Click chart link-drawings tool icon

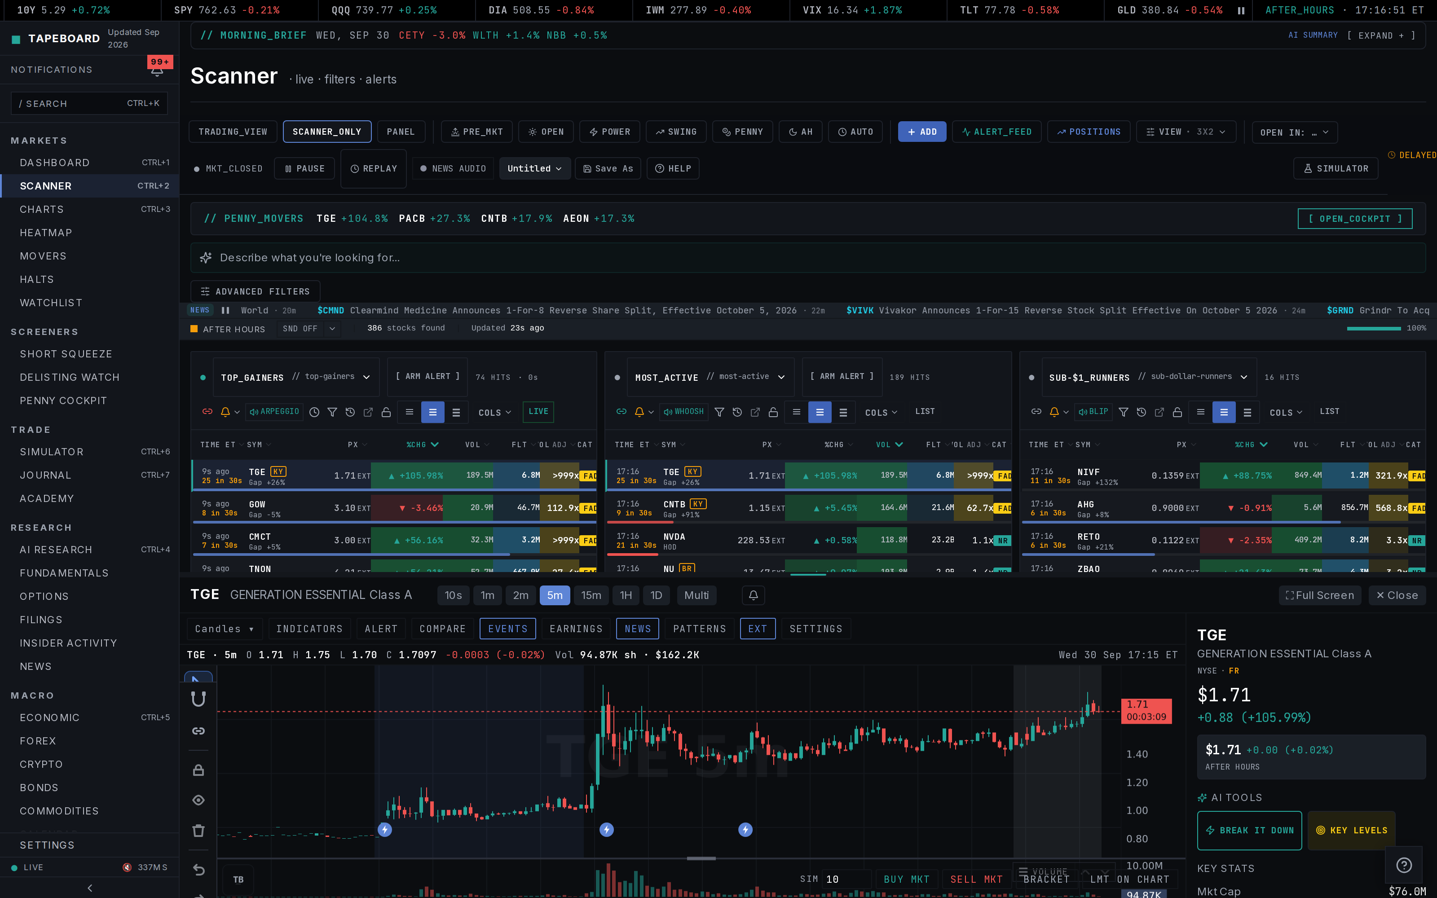click(198, 731)
